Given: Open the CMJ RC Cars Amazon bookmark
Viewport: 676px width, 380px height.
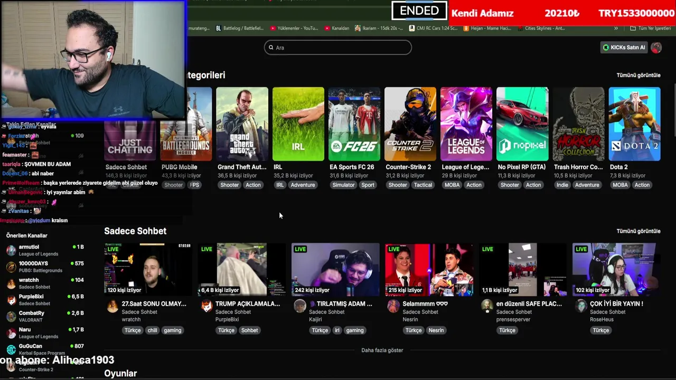Looking at the screenshot, I should click(x=434, y=28).
